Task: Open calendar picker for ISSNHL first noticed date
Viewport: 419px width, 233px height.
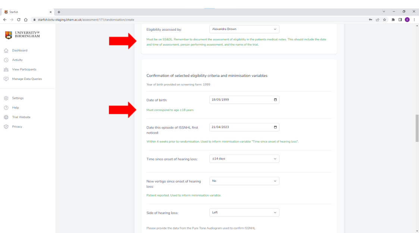Action: 275,127
